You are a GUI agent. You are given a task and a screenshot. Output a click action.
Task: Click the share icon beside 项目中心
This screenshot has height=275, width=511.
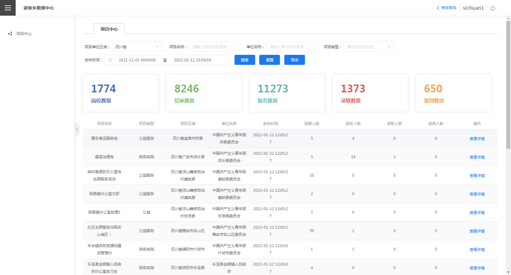coord(10,34)
